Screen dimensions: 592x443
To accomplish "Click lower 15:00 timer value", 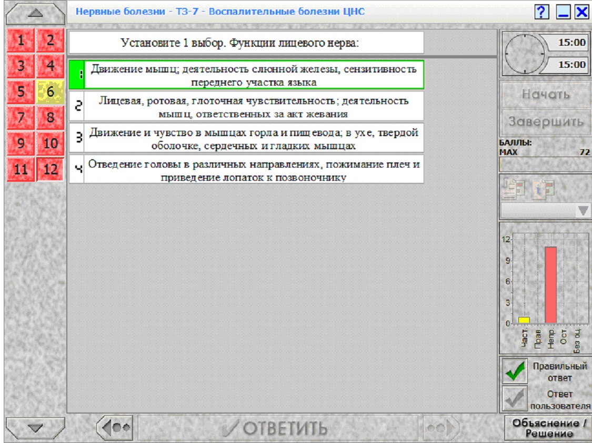I will (x=571, y=65).
